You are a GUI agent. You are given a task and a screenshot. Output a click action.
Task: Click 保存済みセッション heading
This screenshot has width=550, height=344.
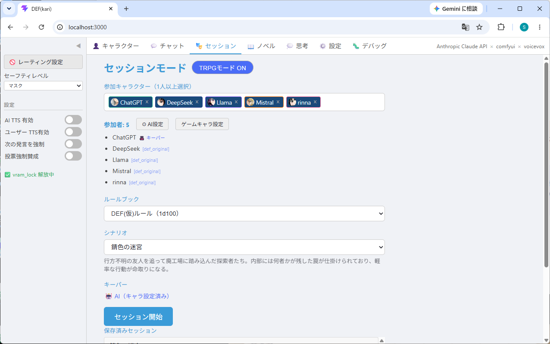point(130,331)
